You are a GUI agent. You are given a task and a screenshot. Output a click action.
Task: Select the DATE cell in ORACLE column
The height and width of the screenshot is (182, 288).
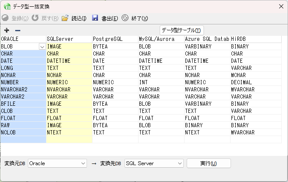click(23, 61)
